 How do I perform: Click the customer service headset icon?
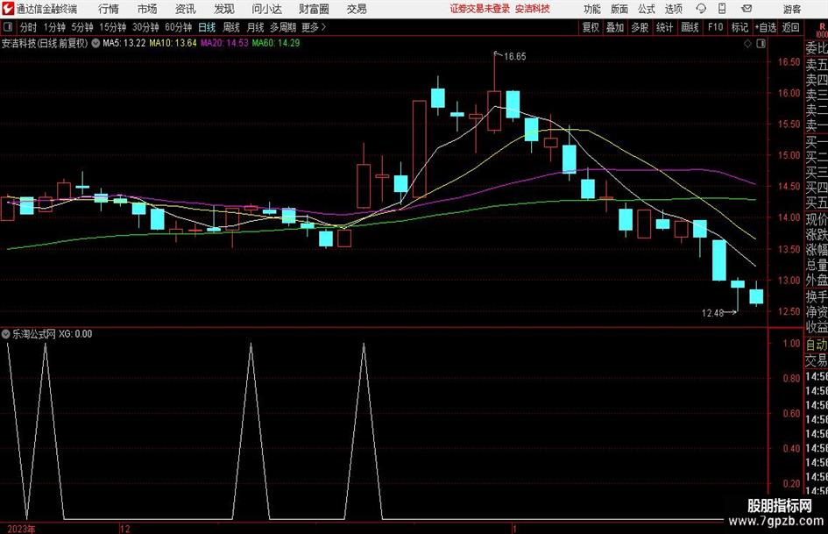(701, 9)
